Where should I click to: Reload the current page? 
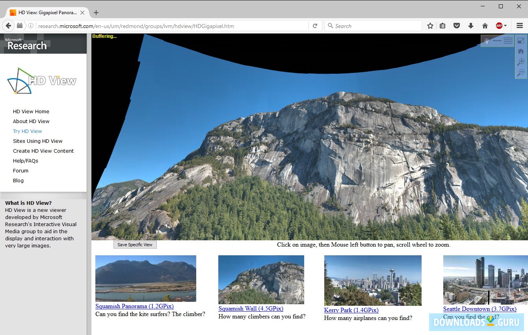[315, 26]
